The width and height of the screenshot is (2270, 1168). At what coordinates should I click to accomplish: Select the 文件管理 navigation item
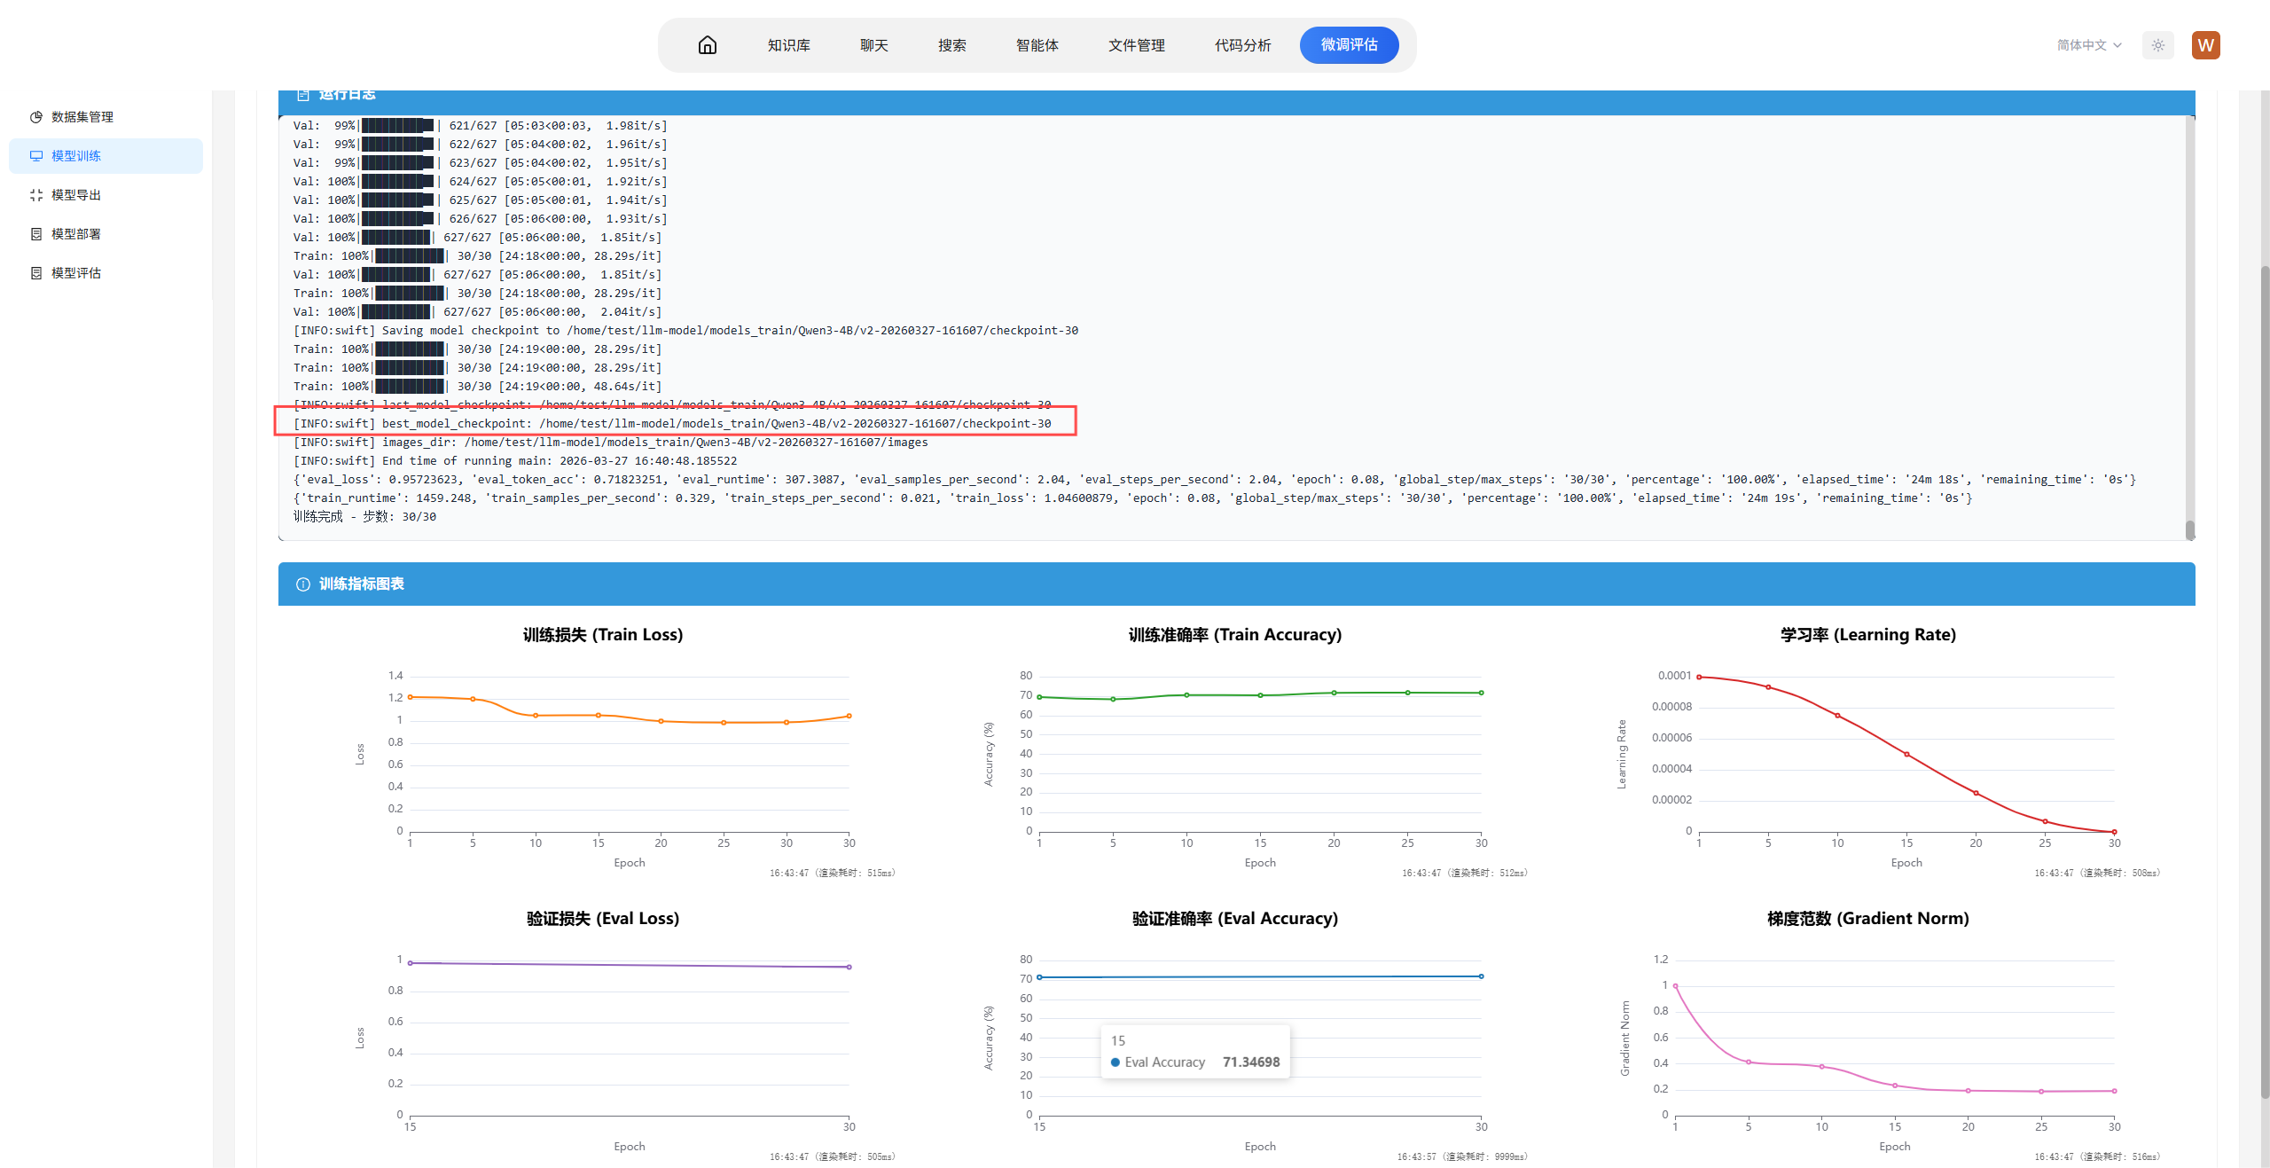(1136, 45)
